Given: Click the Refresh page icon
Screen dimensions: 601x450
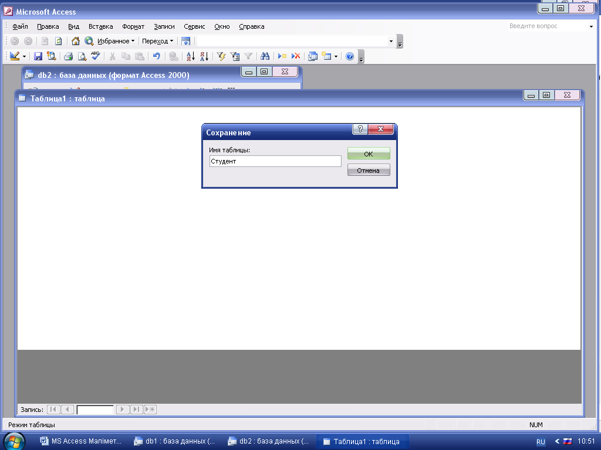Looking at the screenshot, I should [x=58, y=41].
